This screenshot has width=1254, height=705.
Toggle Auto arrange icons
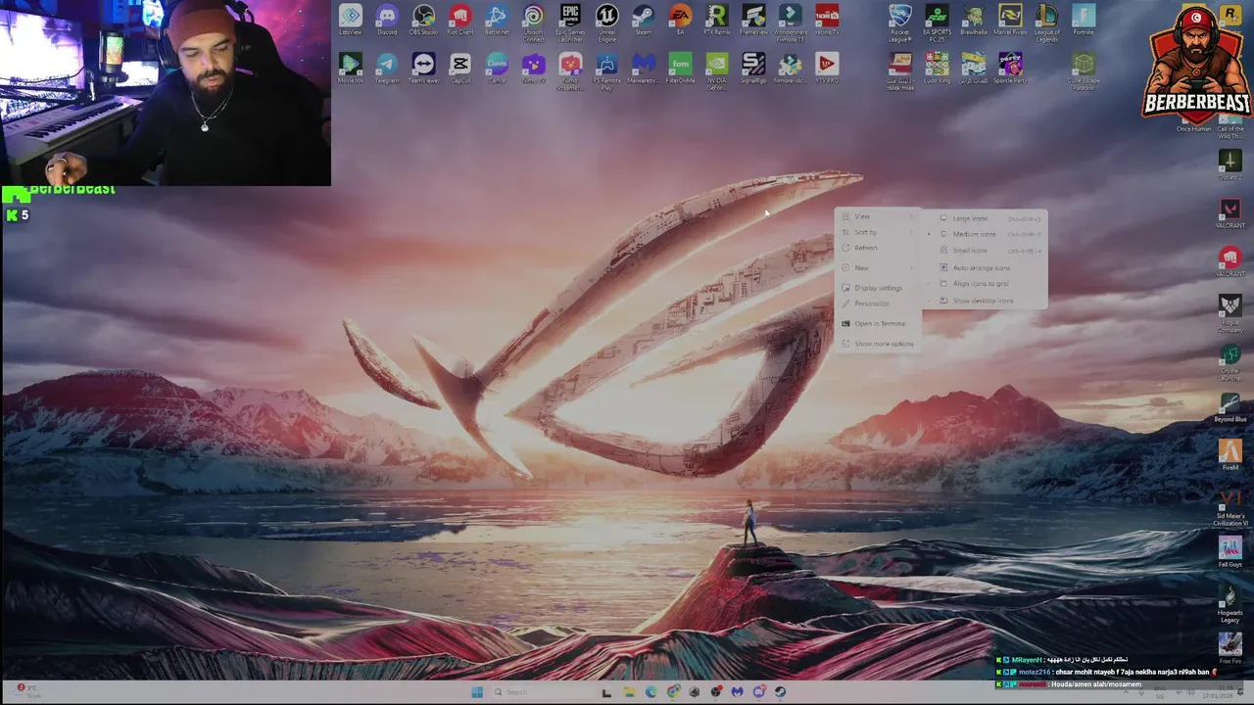pyautogui.click(x=985, y=267)
